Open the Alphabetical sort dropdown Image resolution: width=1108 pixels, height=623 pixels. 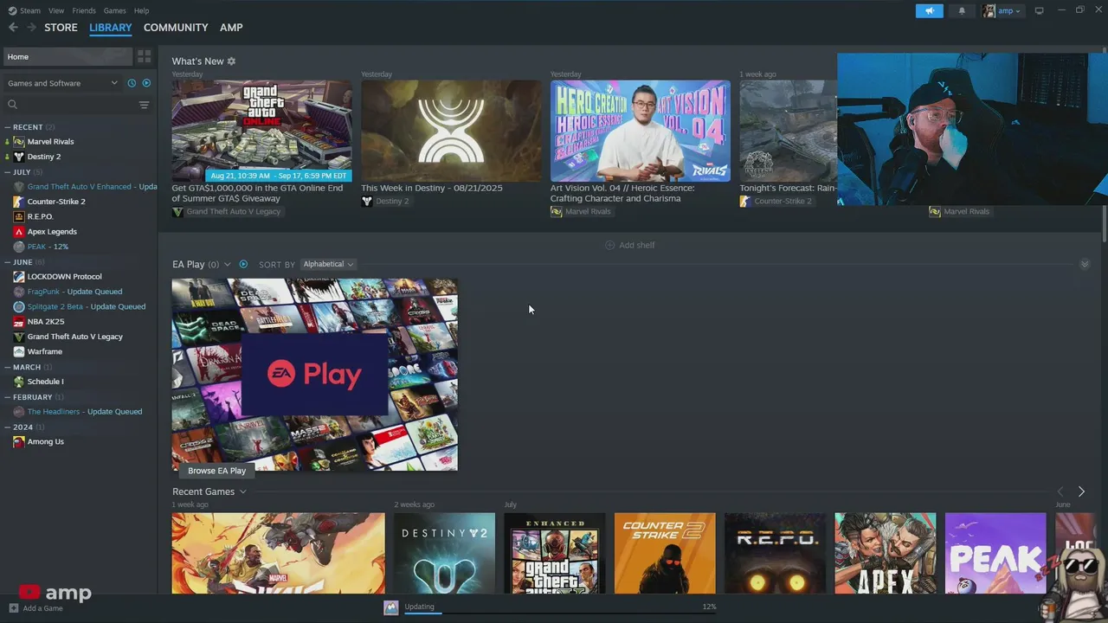[328, 264]
